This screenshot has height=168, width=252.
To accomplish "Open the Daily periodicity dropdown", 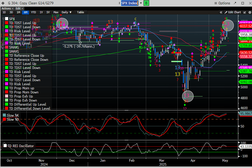I will click(x=66, y=12).
